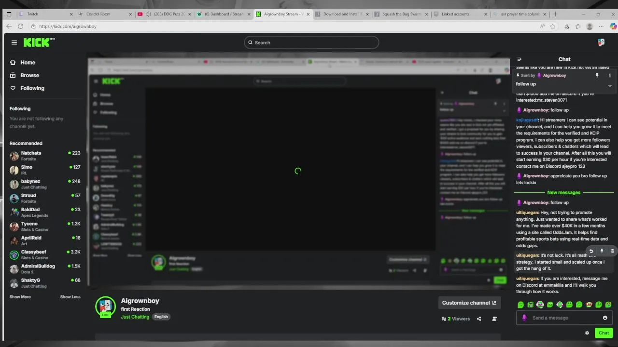Go to Browse in sidebar
Screen dimensions: 618x347
point(25,75)
